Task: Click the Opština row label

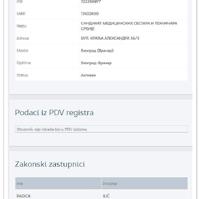Action: 24,63
